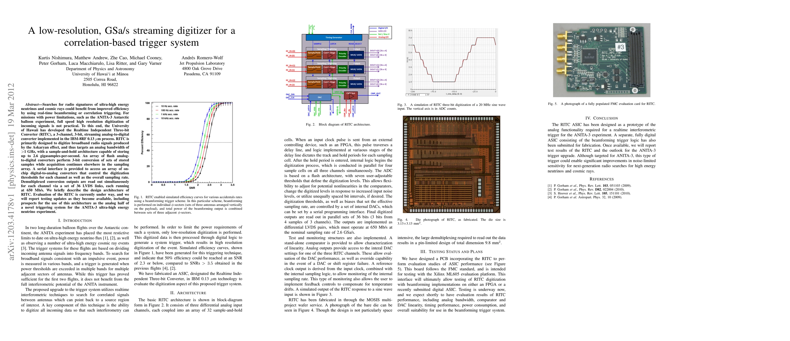The width and height of the screenshot is (790, 341).
Task: Click the Introduction section heading
Action: [x=75, y=221]
